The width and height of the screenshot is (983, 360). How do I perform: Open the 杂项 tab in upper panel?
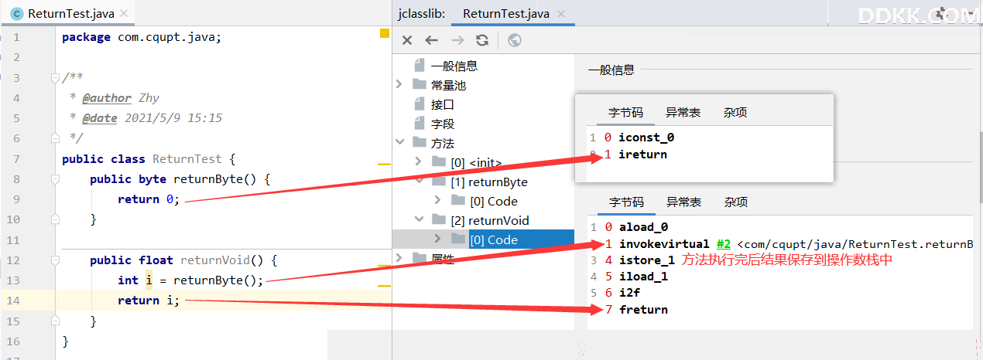[x=735, y=112]
